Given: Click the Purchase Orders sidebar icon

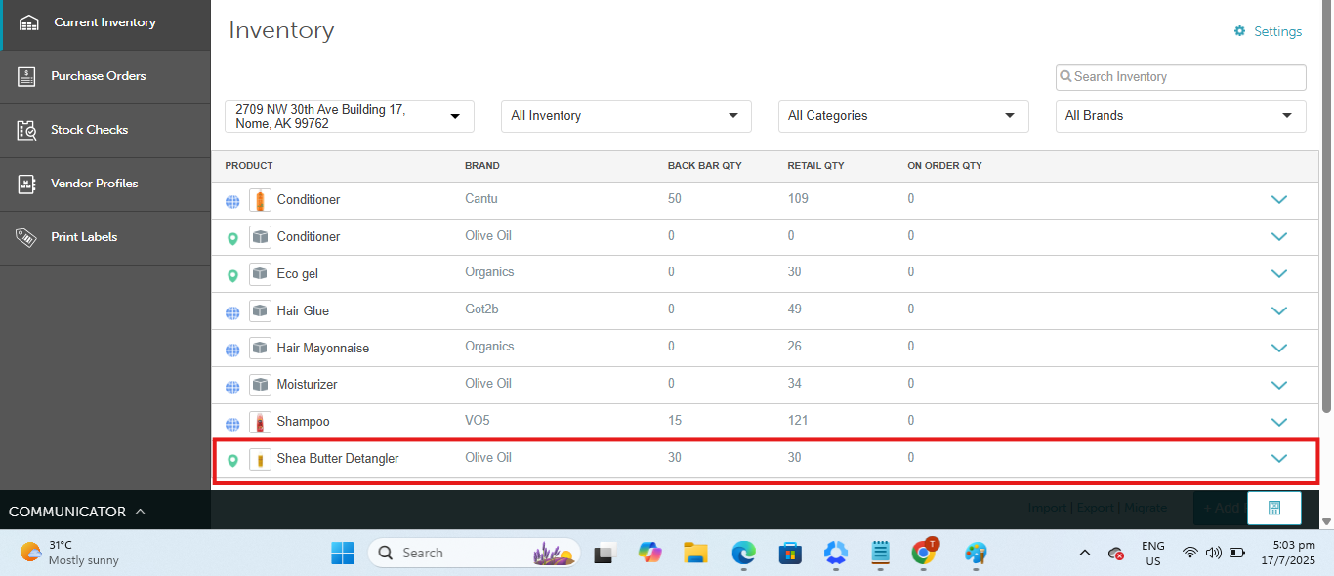Looking at the screenshot, I should (x=27, y=76).
